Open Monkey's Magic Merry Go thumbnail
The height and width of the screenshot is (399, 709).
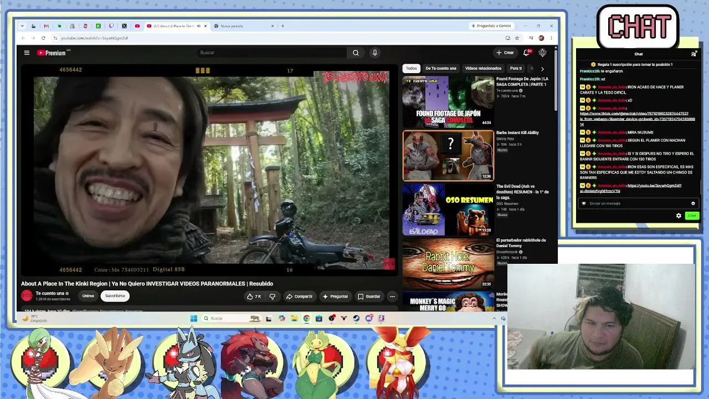(x=448, y=301)
